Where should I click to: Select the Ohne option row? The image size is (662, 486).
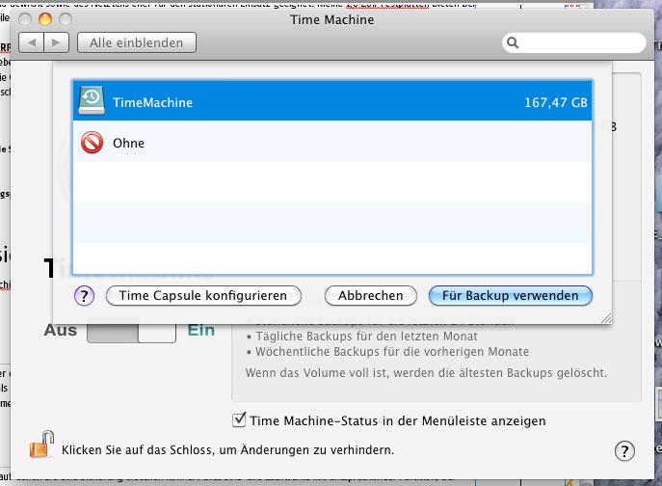click(332, 141)
